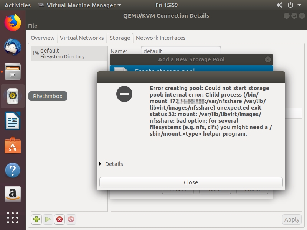Open Ubuntu Software store icon

13,146
